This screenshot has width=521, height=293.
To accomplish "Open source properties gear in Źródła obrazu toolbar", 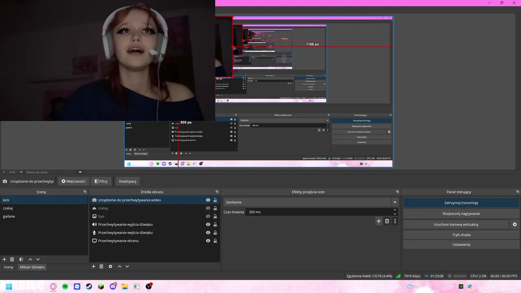I will (110, 267).
